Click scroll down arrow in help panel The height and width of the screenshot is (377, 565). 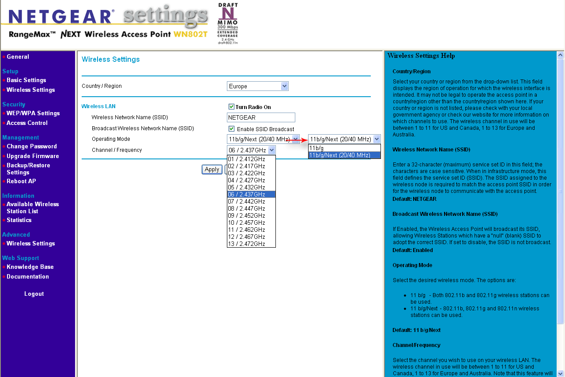[561, 373]
